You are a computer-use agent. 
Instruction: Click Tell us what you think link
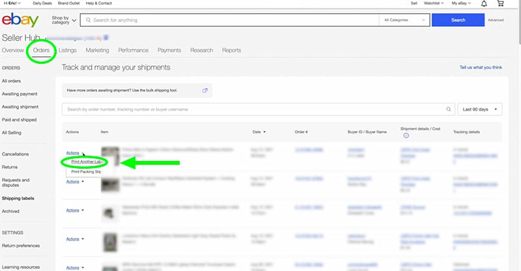(x=481, y=67)
